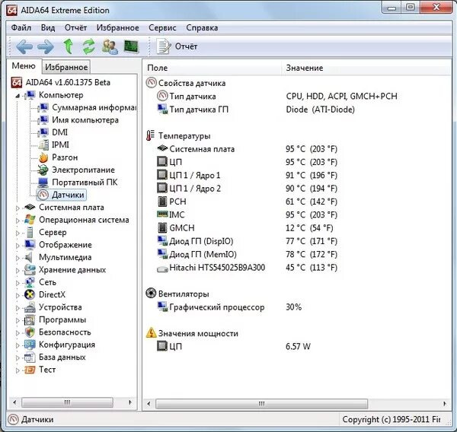Open the Вид menu
This screenshot has height=432, width=457.
(x=48, y=27)
